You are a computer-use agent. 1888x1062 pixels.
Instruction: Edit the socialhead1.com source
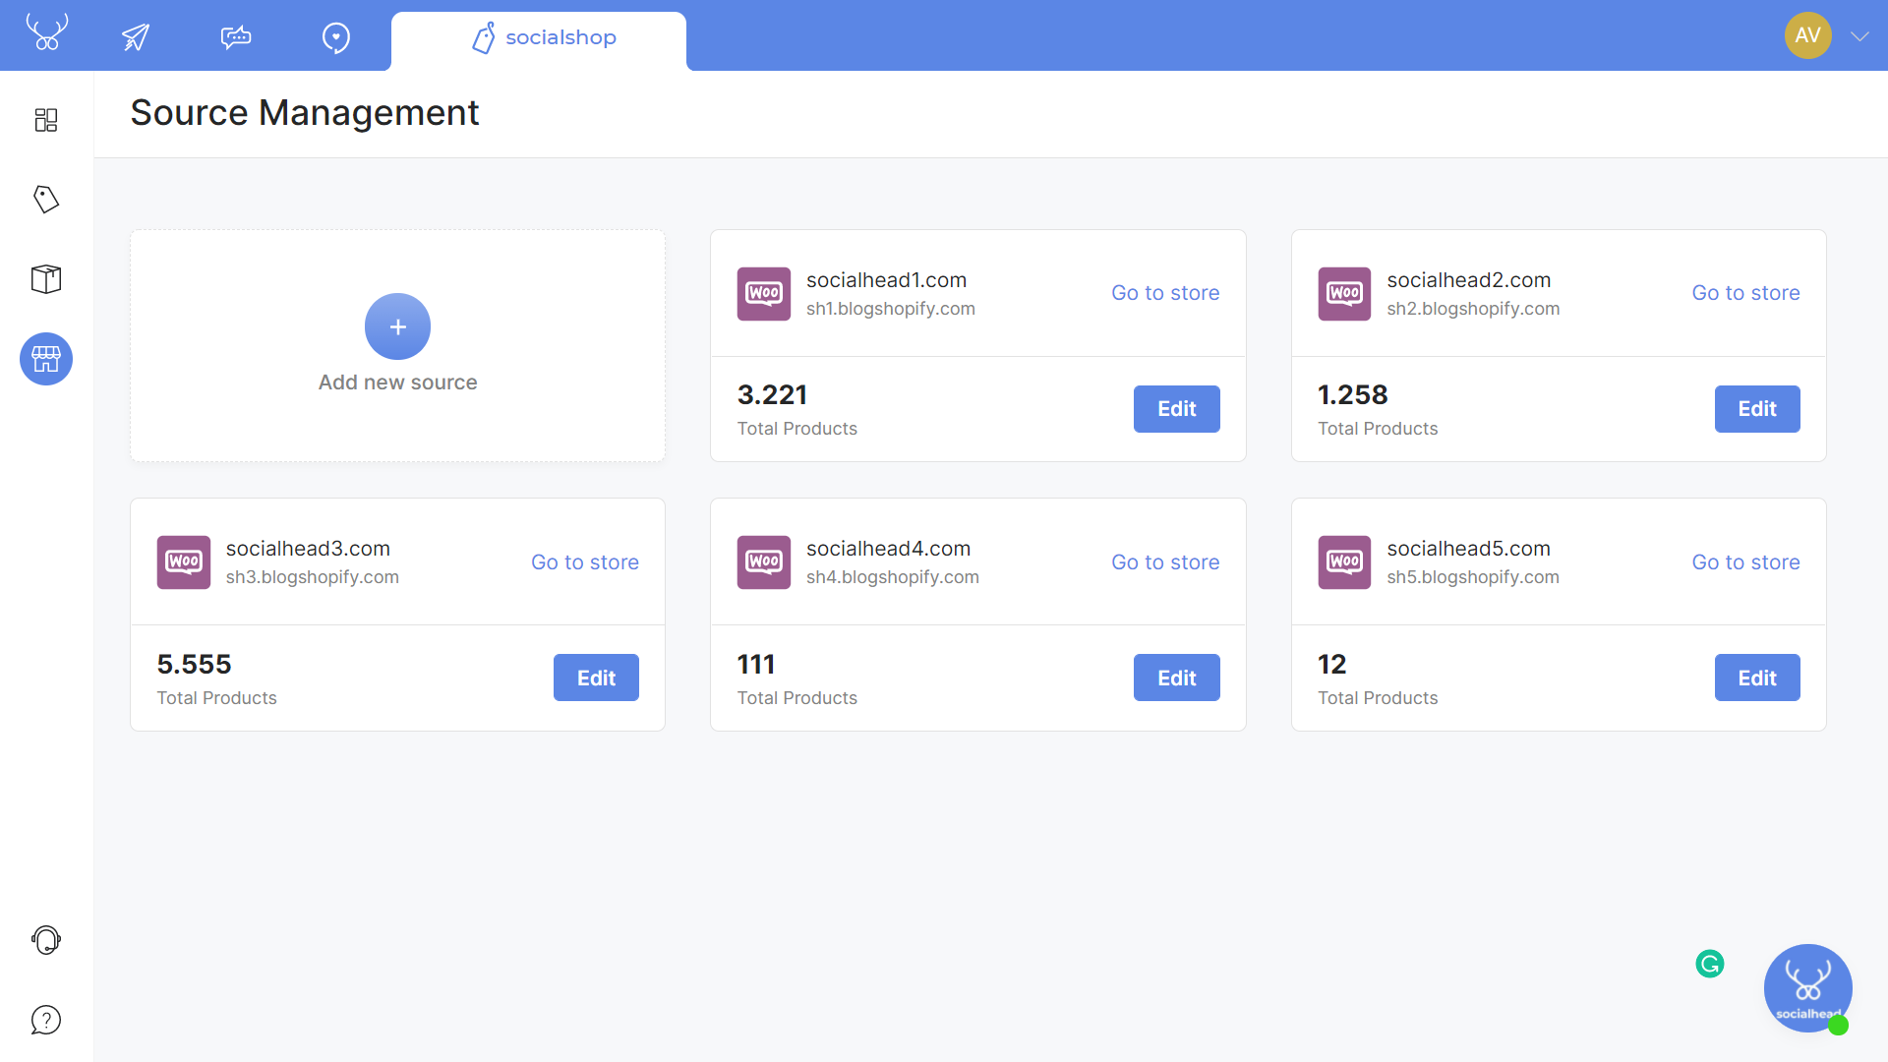coord(1176,409)
